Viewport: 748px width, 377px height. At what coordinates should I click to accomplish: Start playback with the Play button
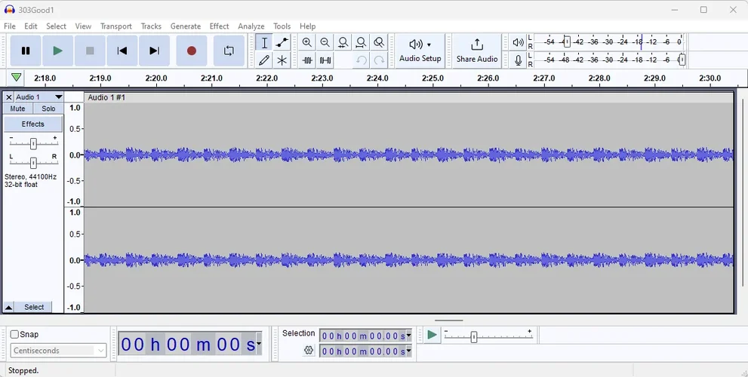click(57, 51)
